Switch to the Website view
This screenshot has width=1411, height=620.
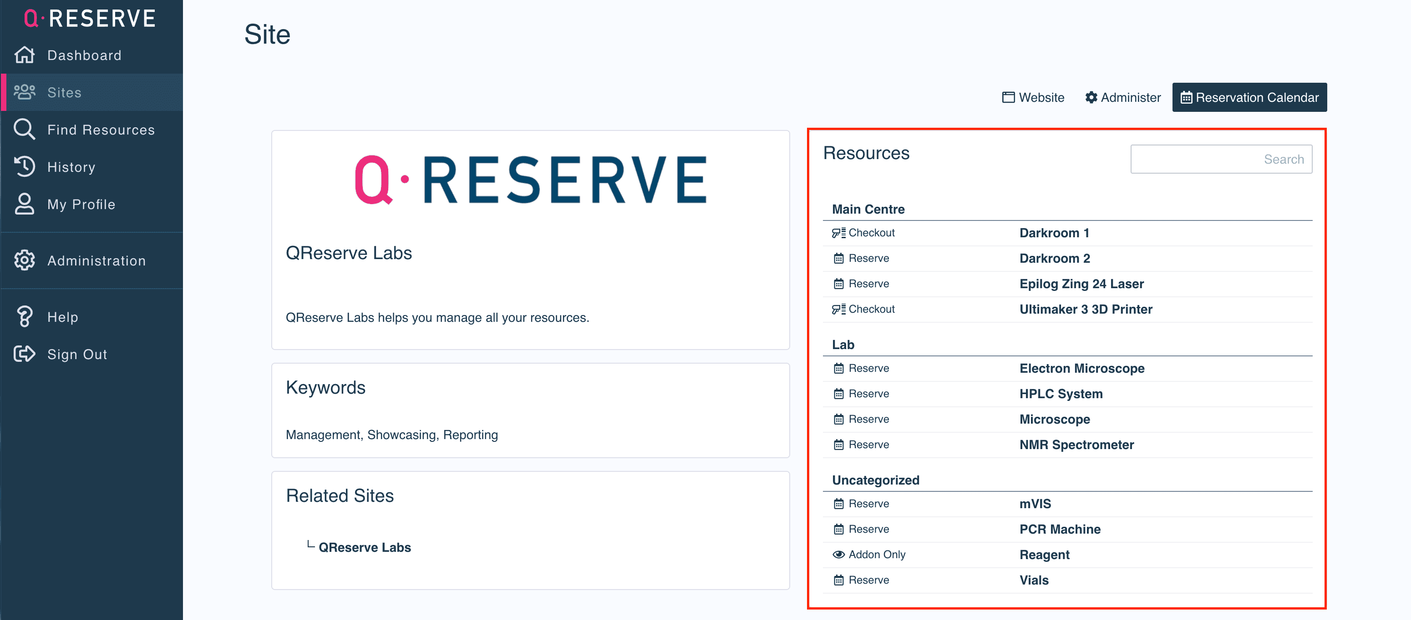click(1033, 97)
